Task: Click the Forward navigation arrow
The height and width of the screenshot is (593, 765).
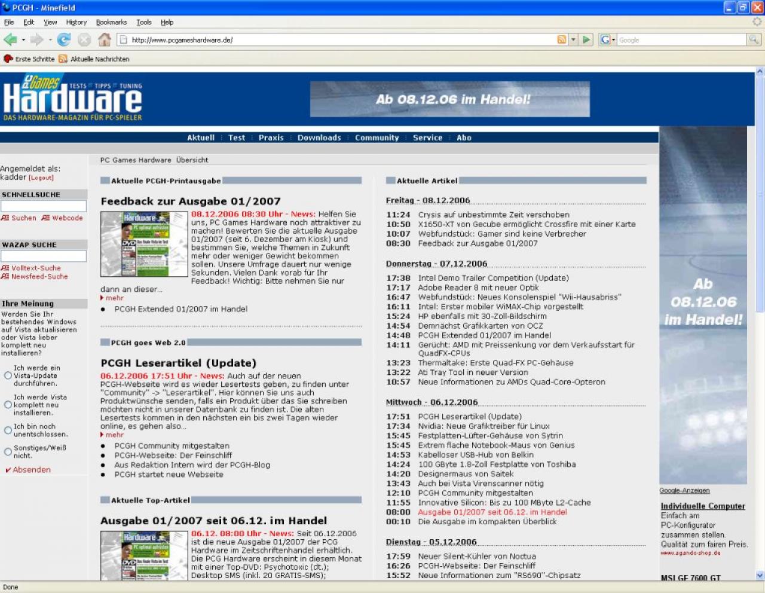Action: coord(36,40)
